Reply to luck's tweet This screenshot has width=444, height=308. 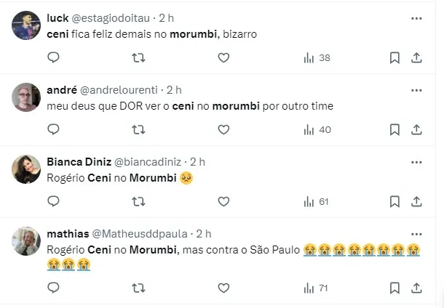pos(53,57)
